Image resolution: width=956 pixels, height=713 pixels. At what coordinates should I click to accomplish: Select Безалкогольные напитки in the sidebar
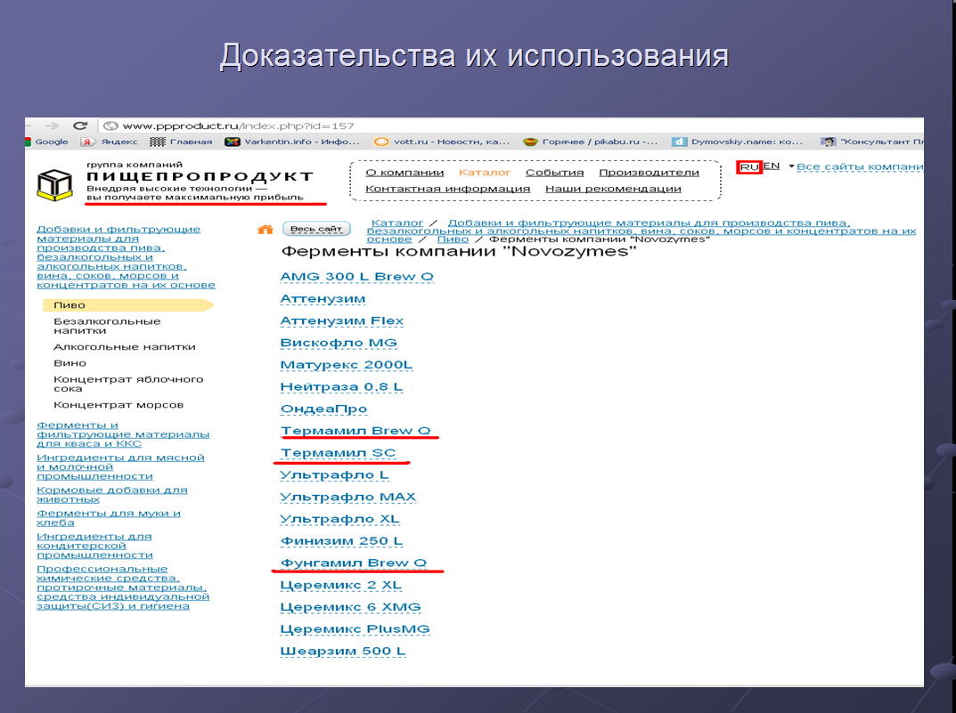pos(107,326)
